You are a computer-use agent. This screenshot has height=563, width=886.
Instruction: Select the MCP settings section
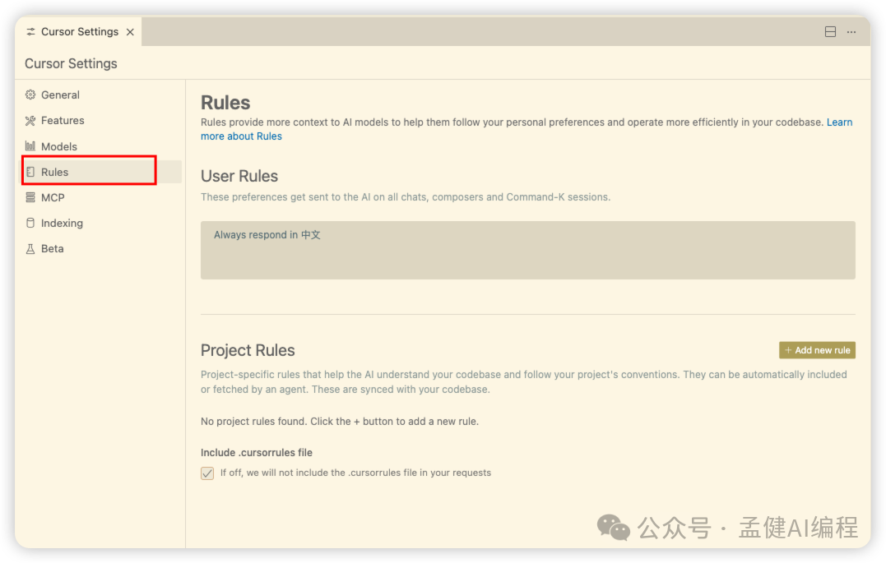point(102,197)
